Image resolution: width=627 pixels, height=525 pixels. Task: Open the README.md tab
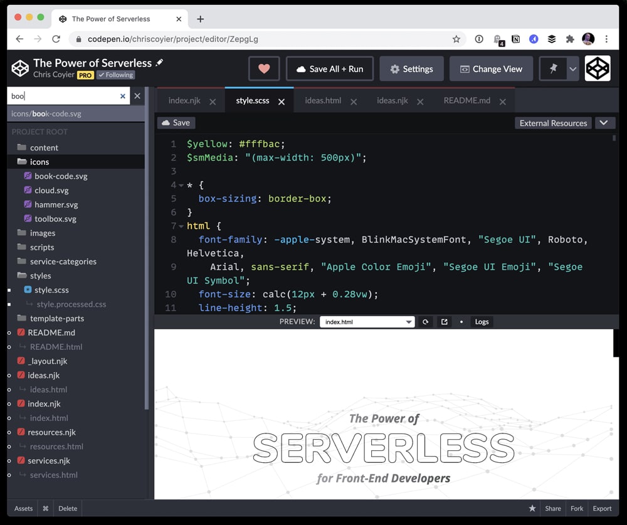466,100
